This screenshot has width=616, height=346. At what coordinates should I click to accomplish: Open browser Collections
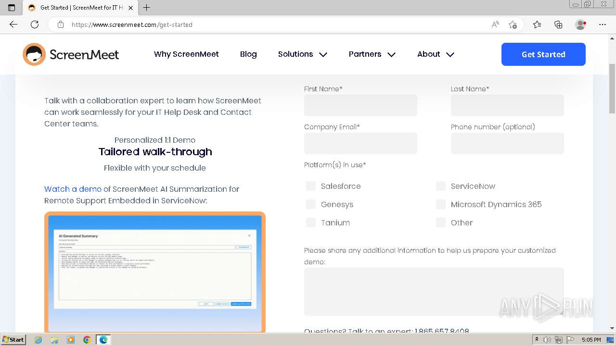(x=558, y=25)
